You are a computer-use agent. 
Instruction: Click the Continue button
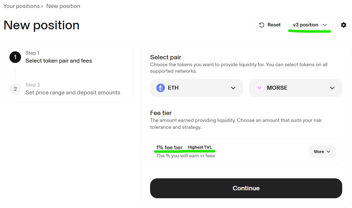246,188
